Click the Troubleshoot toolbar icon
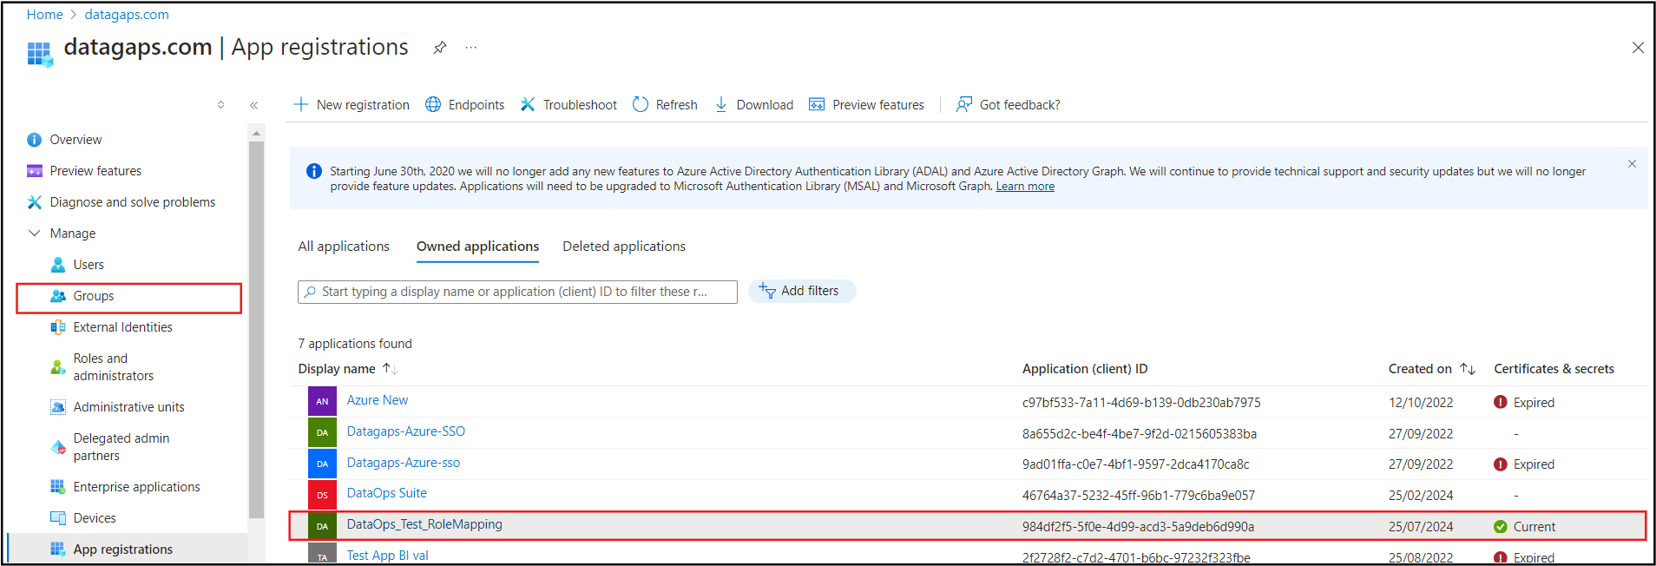This screenshot has width=1656, height=566. click(528, 104)
